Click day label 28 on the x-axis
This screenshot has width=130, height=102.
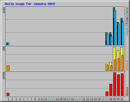pos(110,99)
